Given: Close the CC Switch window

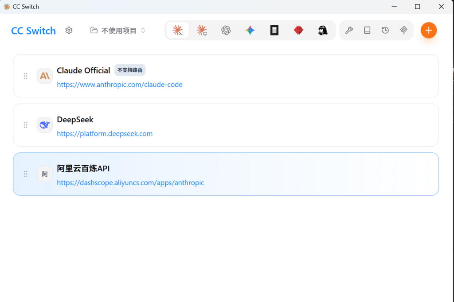Looking at the screenshot, I should [x=441, y=7].
